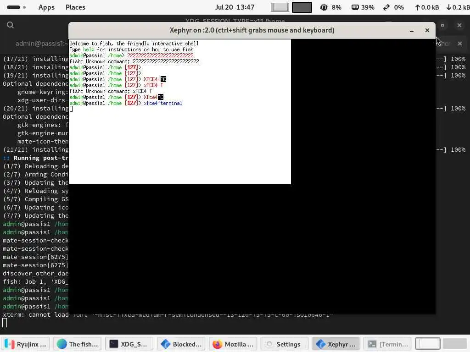Image resolution: width=470 pixels, height=352 pixels.
Task: Click the 'discover_other_dae' line in terminal
Action: coord(36,274)
